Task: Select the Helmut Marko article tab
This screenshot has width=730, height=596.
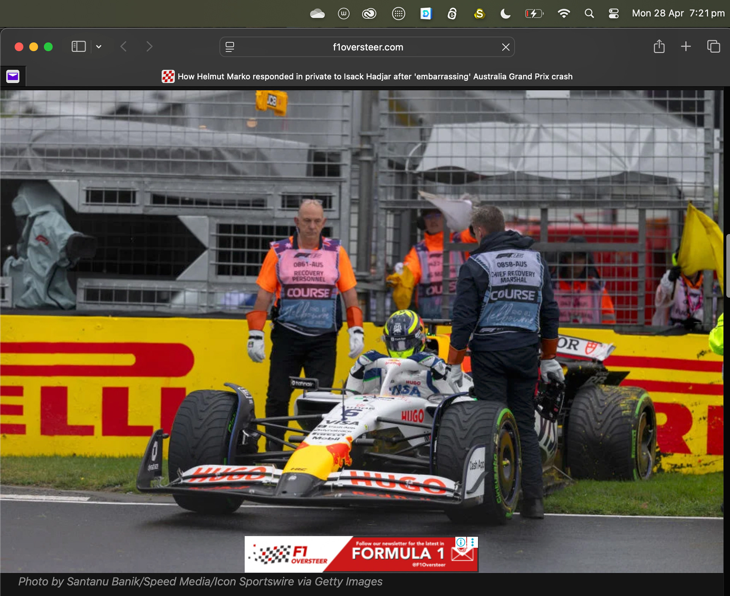Action: click(367, 76)
